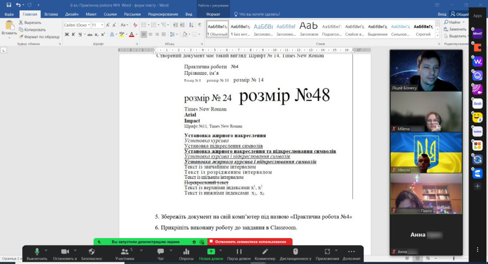Copy selection with Копировать
Image resolution: width=488 pixels, height=264 pixels.
(33, 30)
